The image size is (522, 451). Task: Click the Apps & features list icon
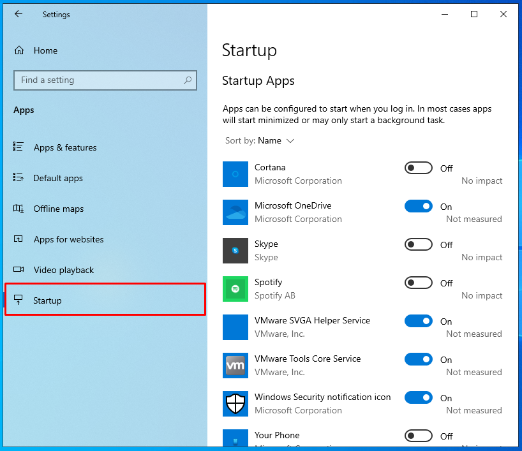coord(18,147)
